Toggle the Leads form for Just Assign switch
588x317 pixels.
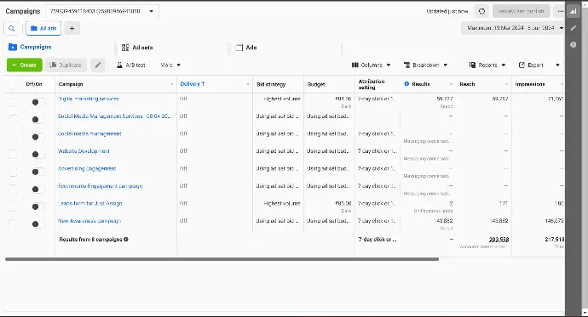(37, 207)
